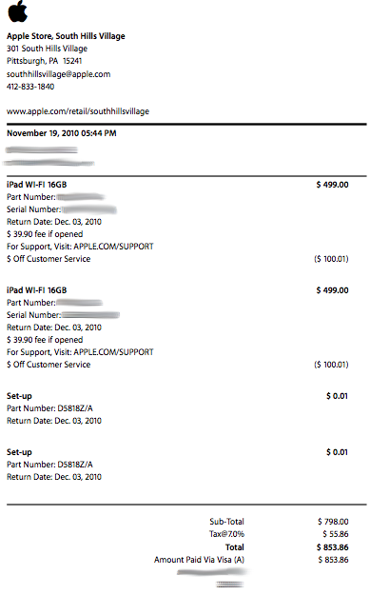
Task: Click the second $ Off Customer Service line
Action: [x=49, y=365]
